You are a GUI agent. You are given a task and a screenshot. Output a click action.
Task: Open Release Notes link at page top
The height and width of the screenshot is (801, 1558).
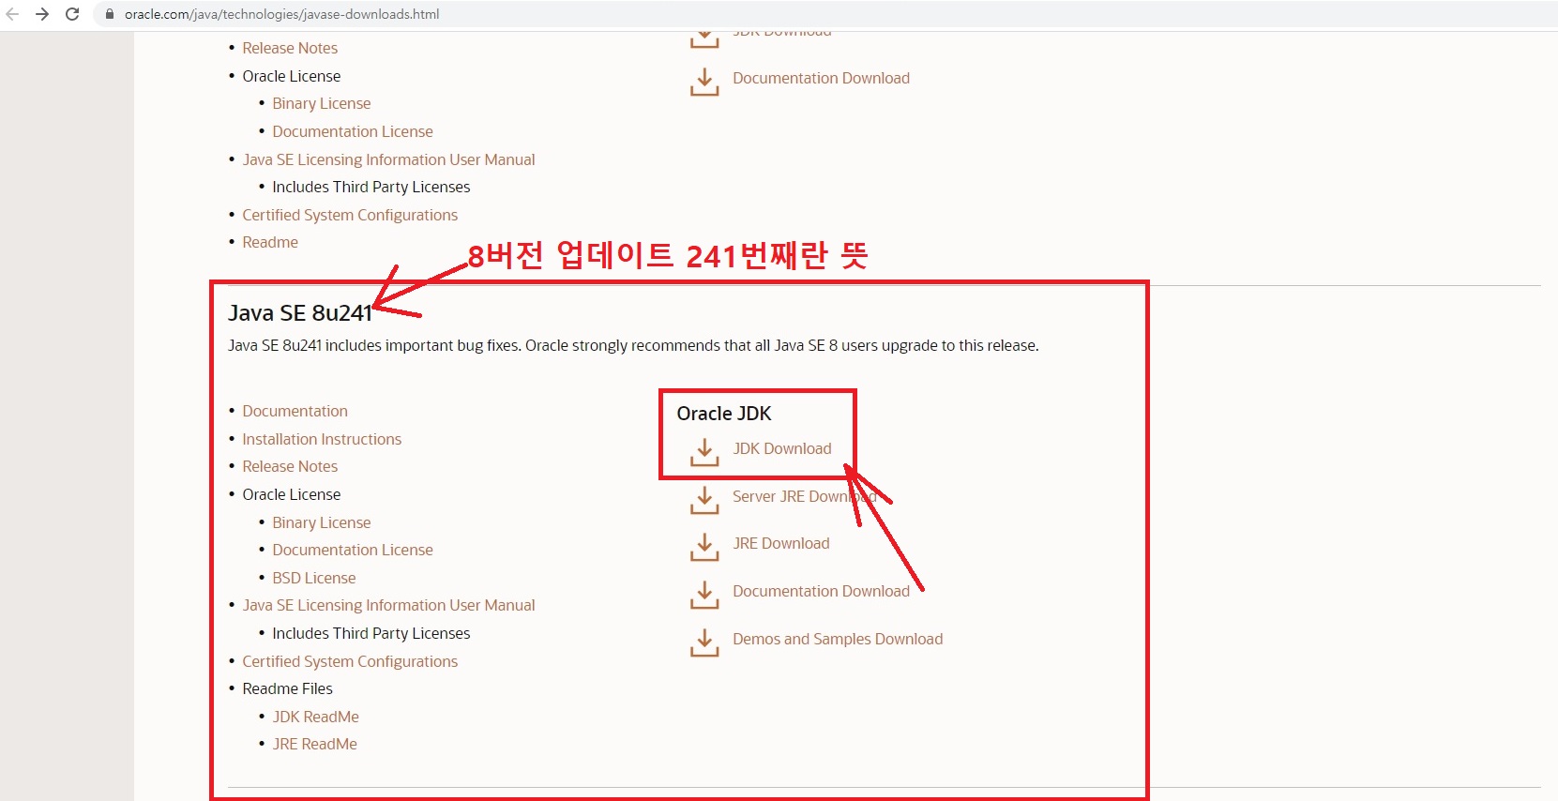(x=290, y=48)
